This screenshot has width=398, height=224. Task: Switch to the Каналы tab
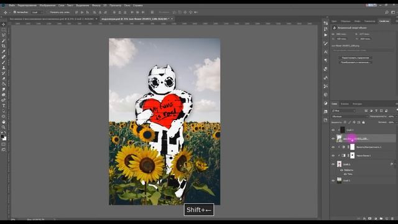[x=345, y=104]
